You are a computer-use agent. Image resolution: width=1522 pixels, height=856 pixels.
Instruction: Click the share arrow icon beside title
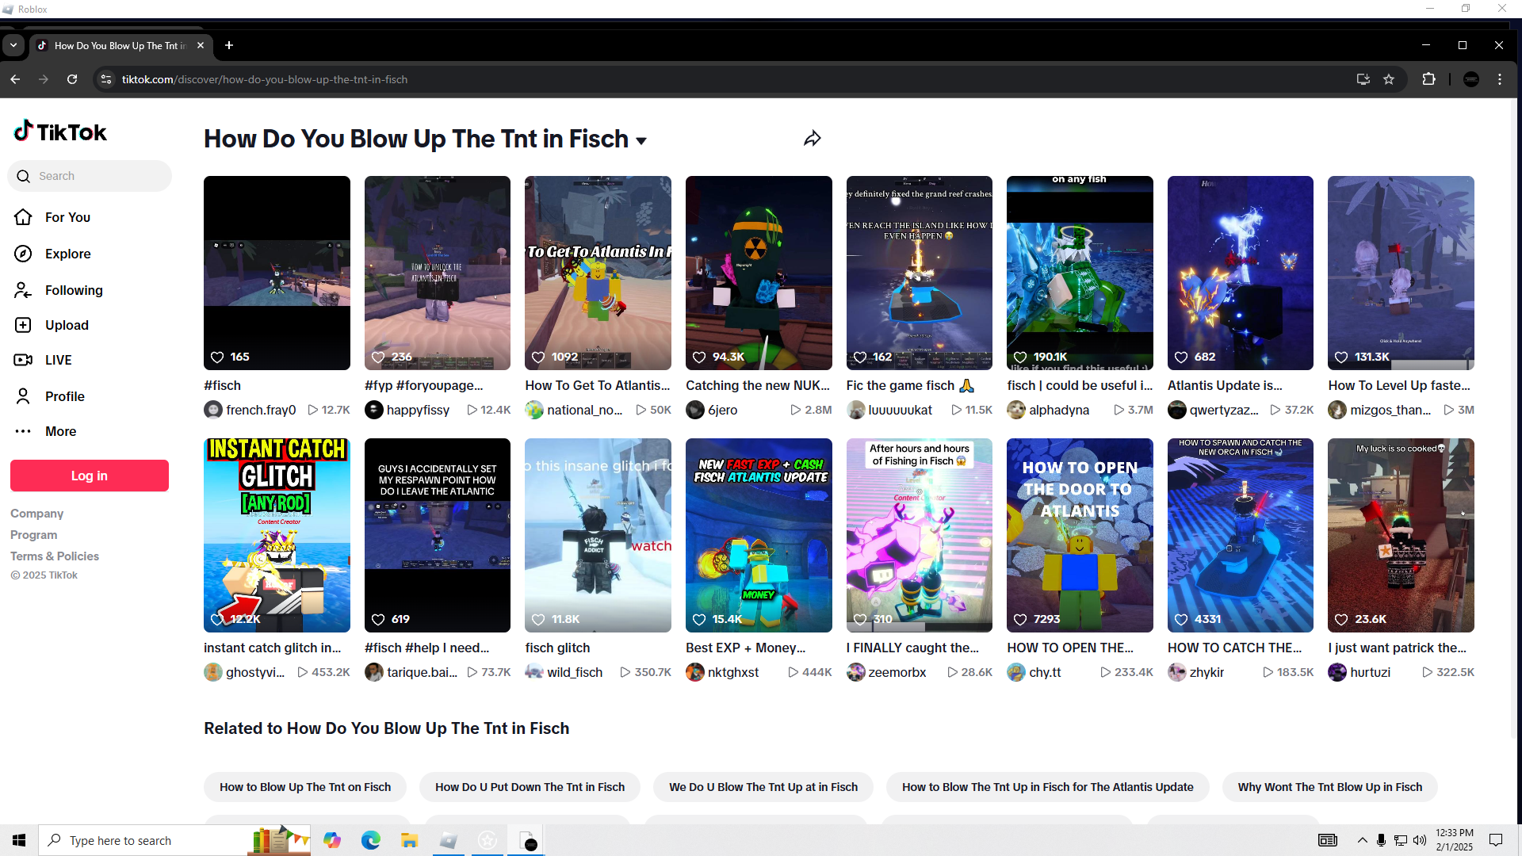coord(812,139)
